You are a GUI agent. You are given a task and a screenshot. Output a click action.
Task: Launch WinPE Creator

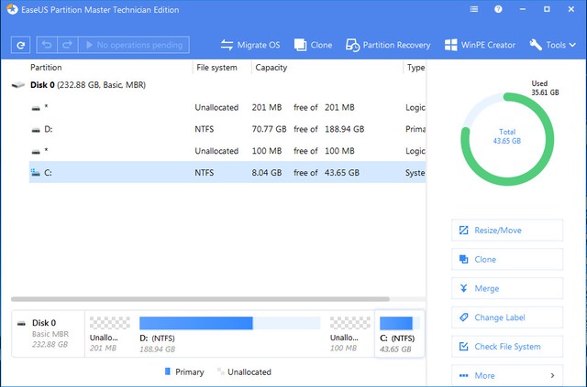click(480, 45)
